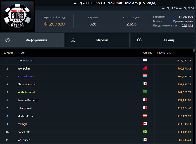Open the Staking tab
Image resolution: width=196 pixels, height=144 pixels.
point(163,40)
